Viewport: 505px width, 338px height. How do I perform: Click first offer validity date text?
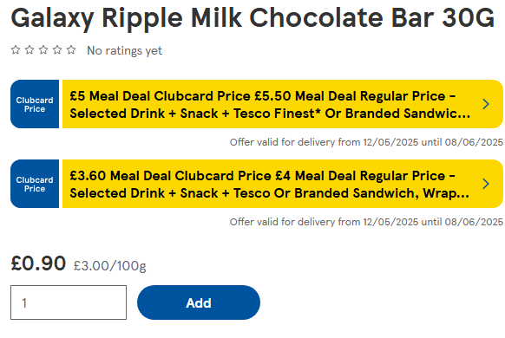(x=366, y=142)
